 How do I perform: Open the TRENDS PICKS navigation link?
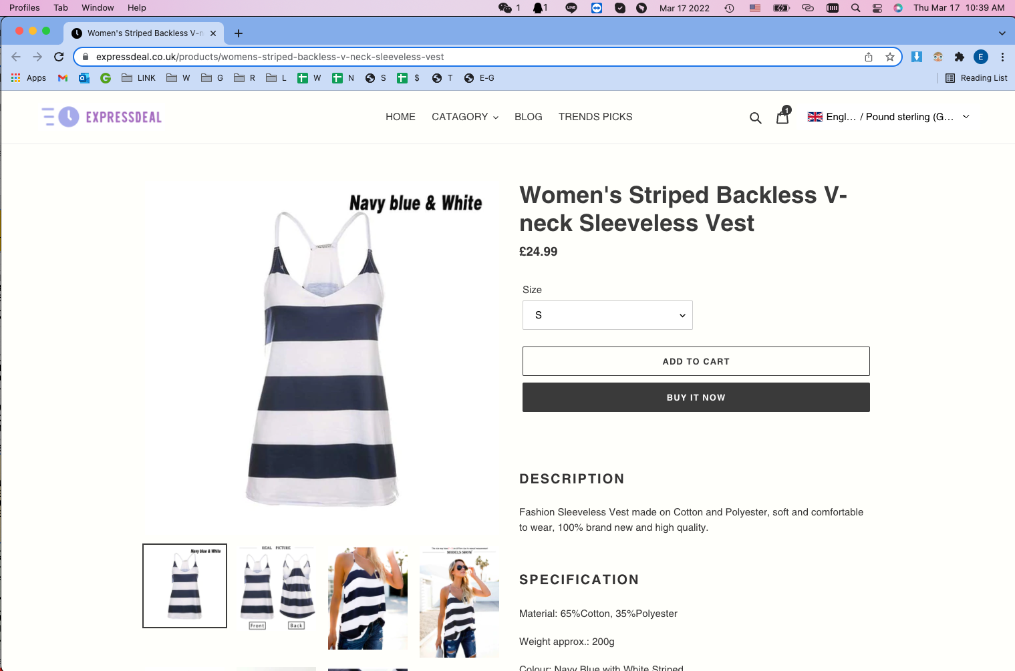595,117
